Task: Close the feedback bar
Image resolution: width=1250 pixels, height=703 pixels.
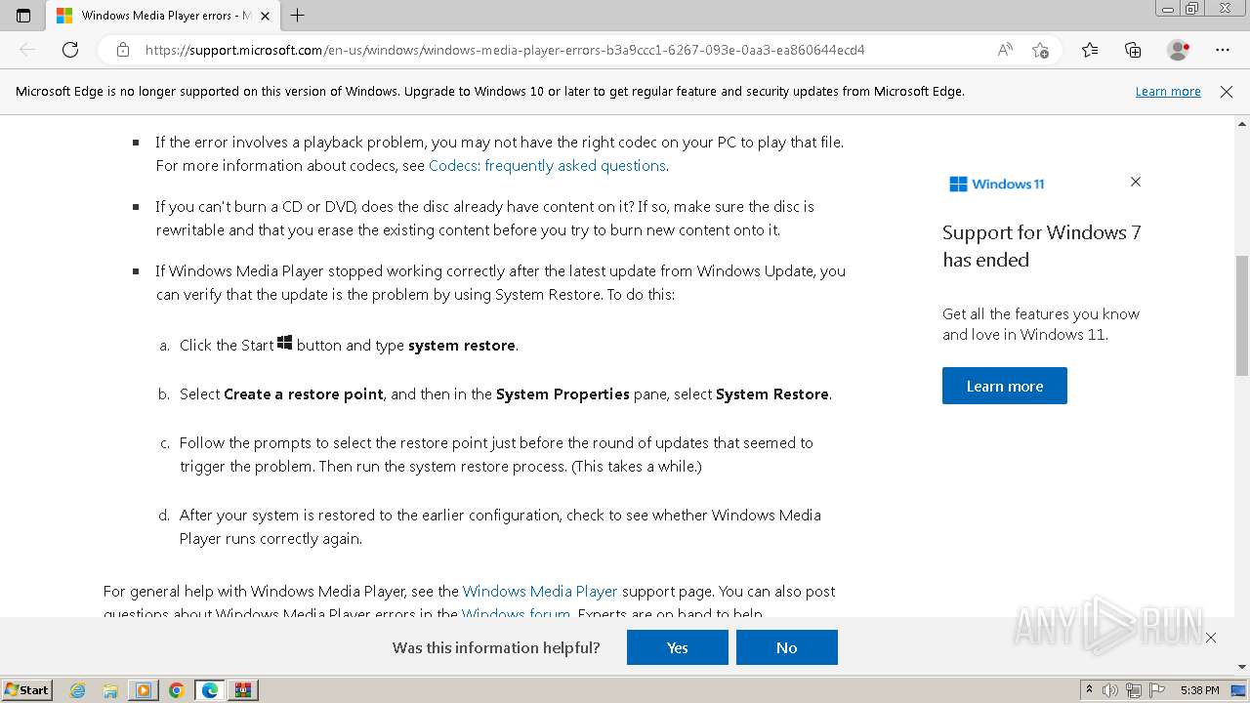Action: [x=1211, y=638]
